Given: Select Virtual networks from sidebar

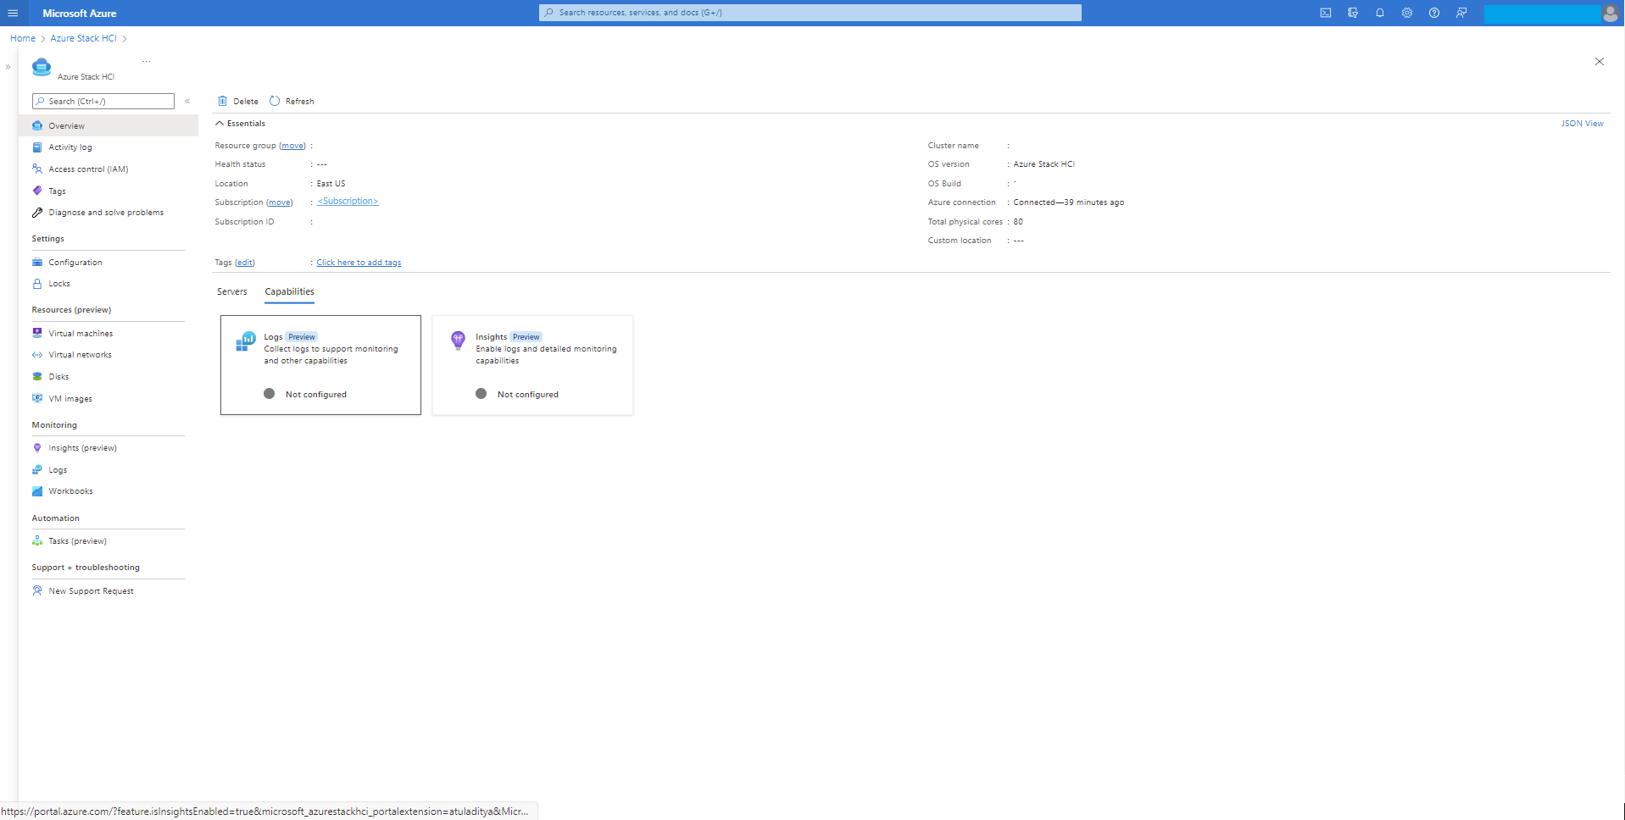Looking at the screenshot, I should click(81, 355).
